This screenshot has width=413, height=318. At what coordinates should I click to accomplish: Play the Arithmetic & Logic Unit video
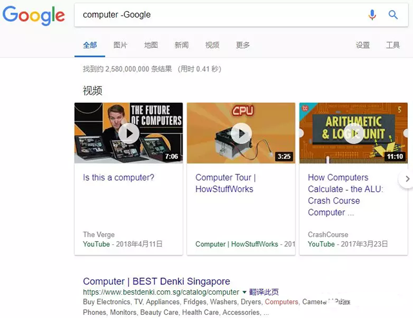point(353,133)
